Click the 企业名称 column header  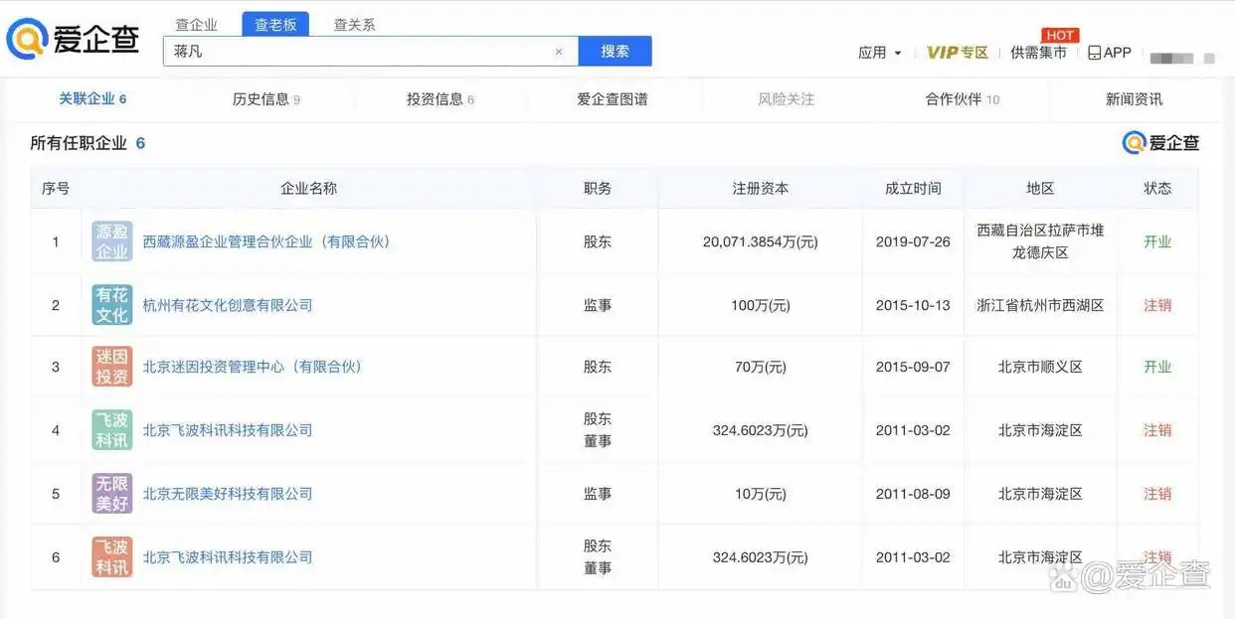click(x=308, y=188)
